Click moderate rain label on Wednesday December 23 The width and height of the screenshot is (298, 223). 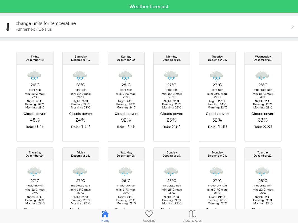(263, 90)
